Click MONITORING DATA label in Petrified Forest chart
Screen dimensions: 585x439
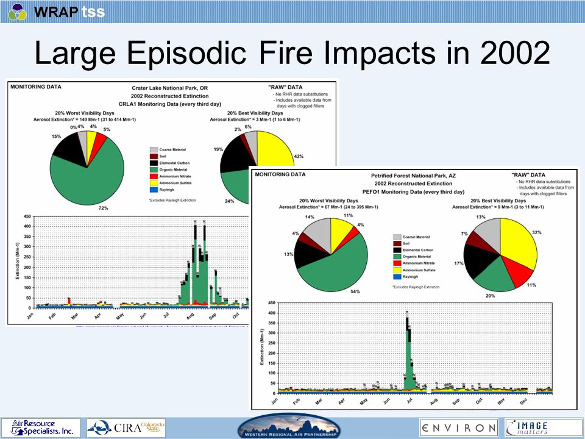tap(280, 174)
